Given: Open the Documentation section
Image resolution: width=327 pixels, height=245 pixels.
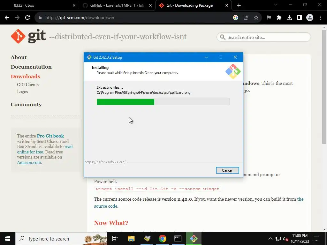Looking at the screenshot, I should tap(31, 67).
